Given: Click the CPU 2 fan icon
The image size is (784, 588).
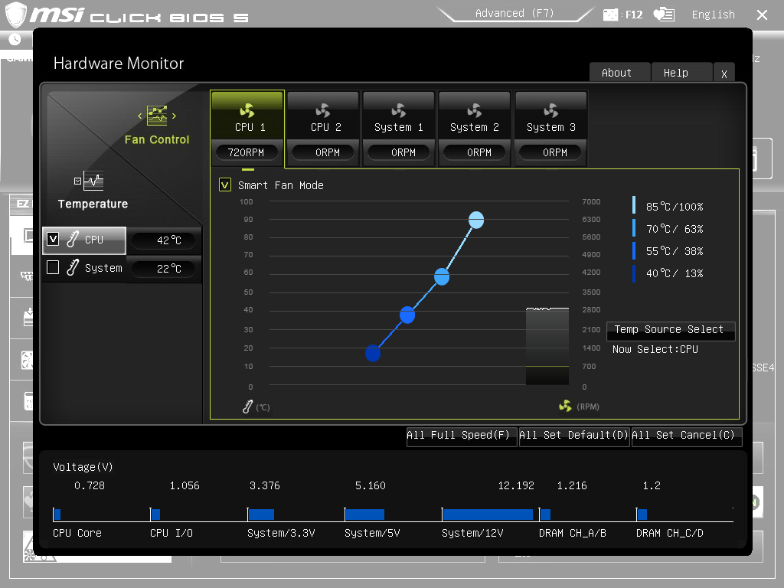Looking at the screenshot, I should (323, 110).
